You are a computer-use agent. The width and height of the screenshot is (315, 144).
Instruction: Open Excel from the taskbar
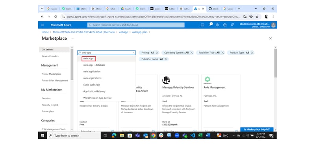200,136
